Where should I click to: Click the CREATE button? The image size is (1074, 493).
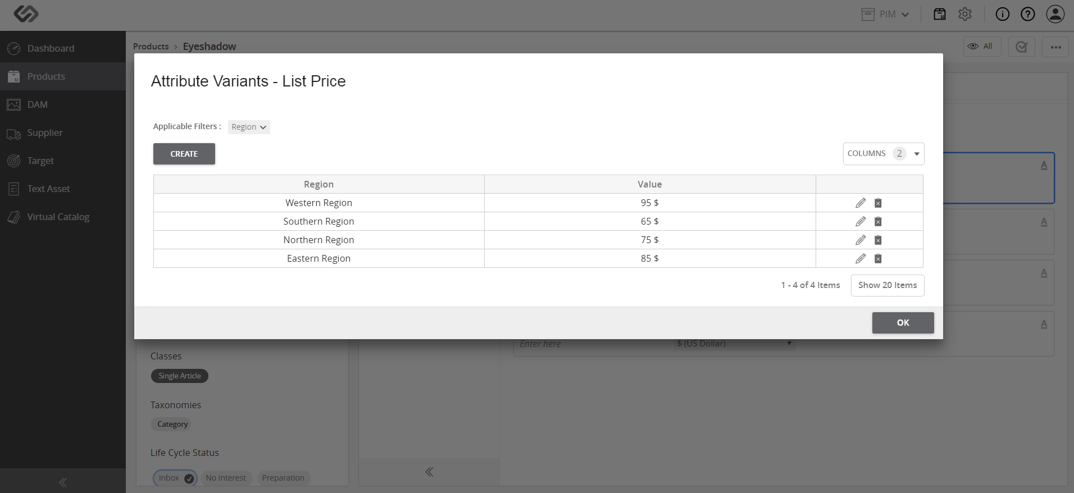184,154
